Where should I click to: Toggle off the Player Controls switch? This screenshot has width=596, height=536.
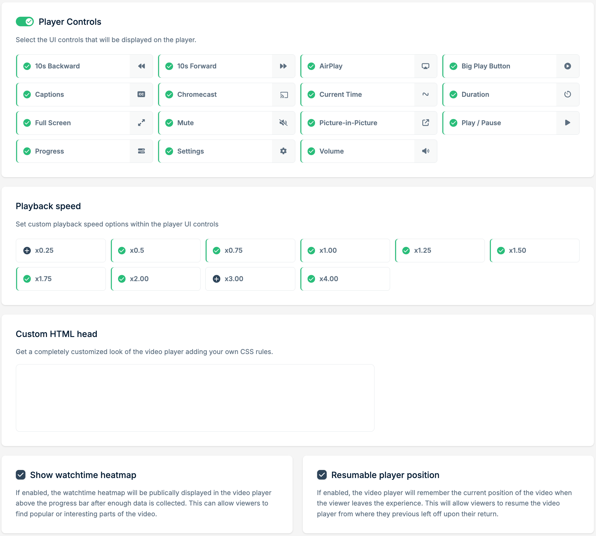point(25,22)
